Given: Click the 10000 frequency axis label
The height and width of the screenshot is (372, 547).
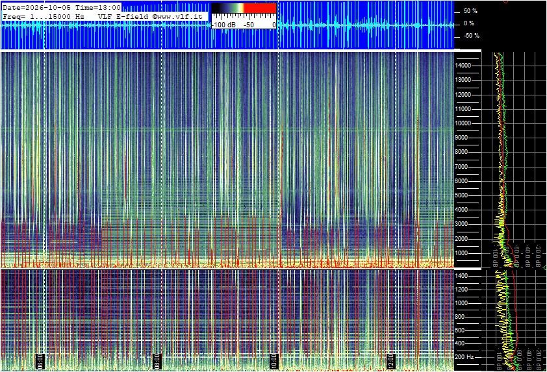Looking at the screenshot, I should (x=463, y=123).
